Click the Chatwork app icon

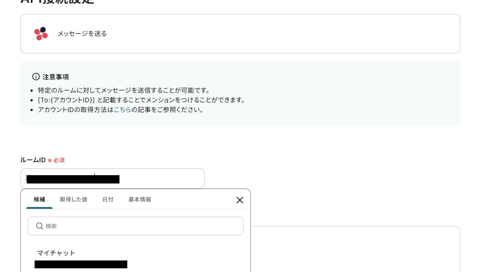[41, 34]
